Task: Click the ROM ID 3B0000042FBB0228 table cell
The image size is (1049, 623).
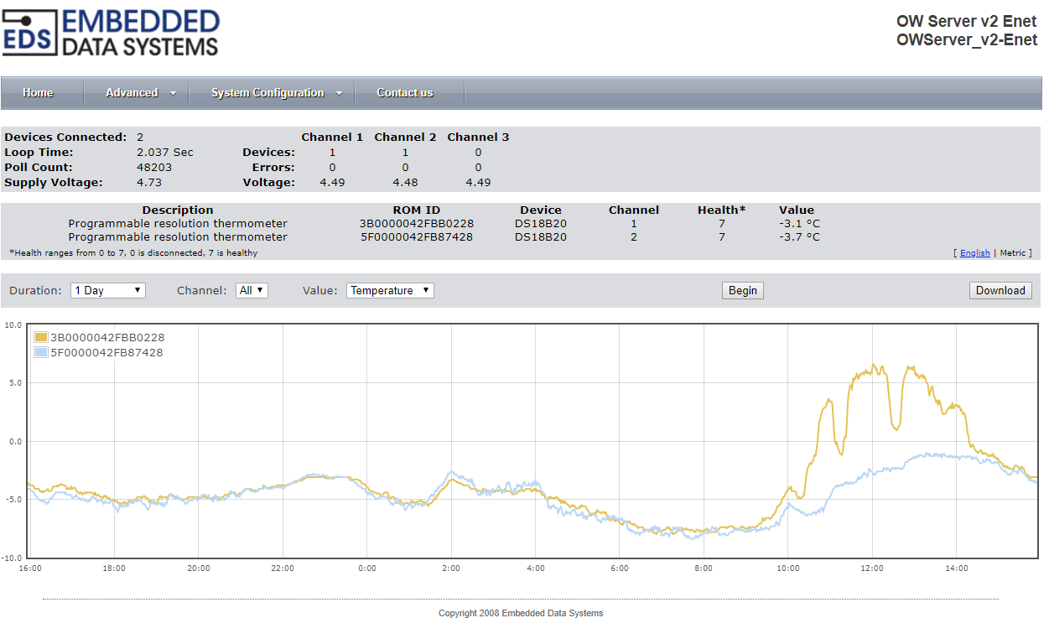Action: (x=417, y=224)
